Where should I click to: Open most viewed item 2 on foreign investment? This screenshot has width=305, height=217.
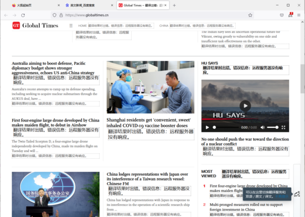(246, 207)
